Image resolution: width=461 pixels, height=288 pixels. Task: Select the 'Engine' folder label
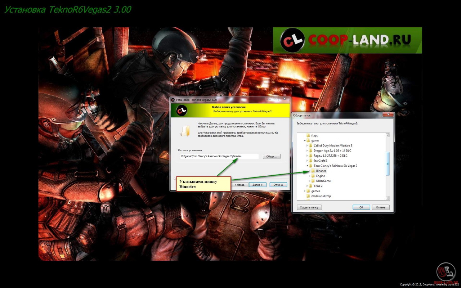point(320,176)
